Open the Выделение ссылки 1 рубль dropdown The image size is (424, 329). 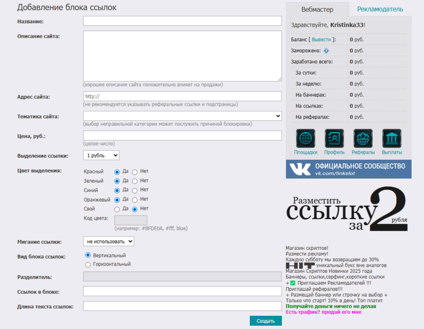[101, 155]
